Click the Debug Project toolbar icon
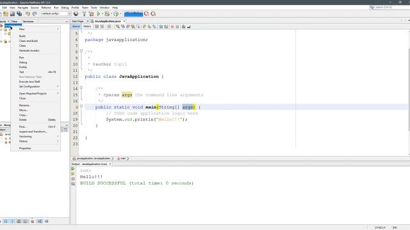The image size is (410, 230). click(107, 13)
